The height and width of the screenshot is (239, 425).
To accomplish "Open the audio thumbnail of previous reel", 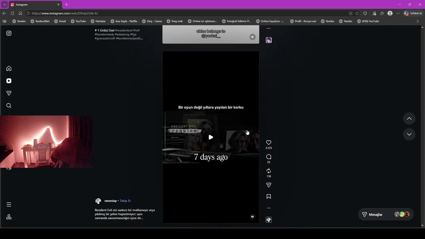I will click(x=269, y=40).
